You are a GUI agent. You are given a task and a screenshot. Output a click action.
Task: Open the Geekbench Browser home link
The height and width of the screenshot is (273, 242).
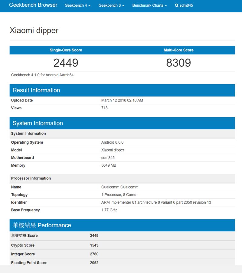[x=33, y=5]
